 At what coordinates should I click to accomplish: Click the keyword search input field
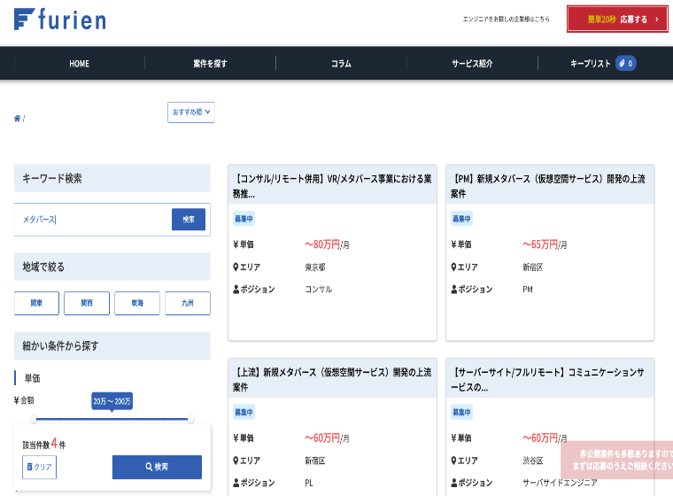[93, 220]
